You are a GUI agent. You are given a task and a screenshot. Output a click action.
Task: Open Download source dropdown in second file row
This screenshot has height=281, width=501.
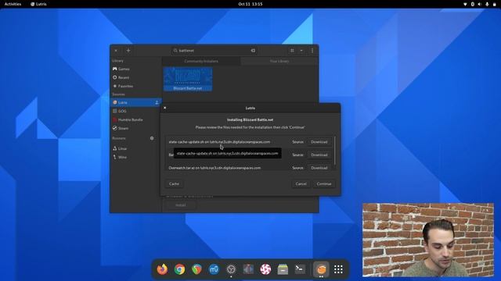coord(319,155)
